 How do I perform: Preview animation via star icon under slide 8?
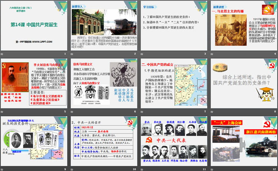pyautogui.click(x=212, y=111)
